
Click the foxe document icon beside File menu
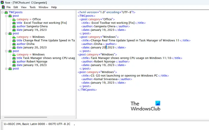3,7
